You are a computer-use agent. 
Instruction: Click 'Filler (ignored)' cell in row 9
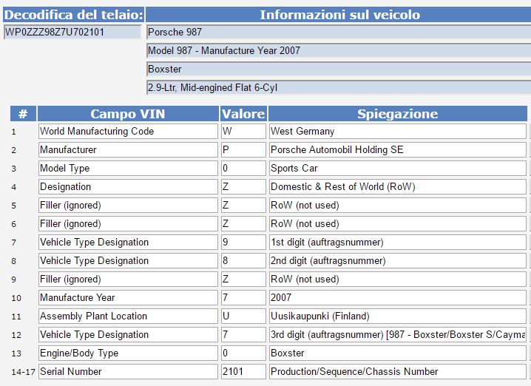128,280
